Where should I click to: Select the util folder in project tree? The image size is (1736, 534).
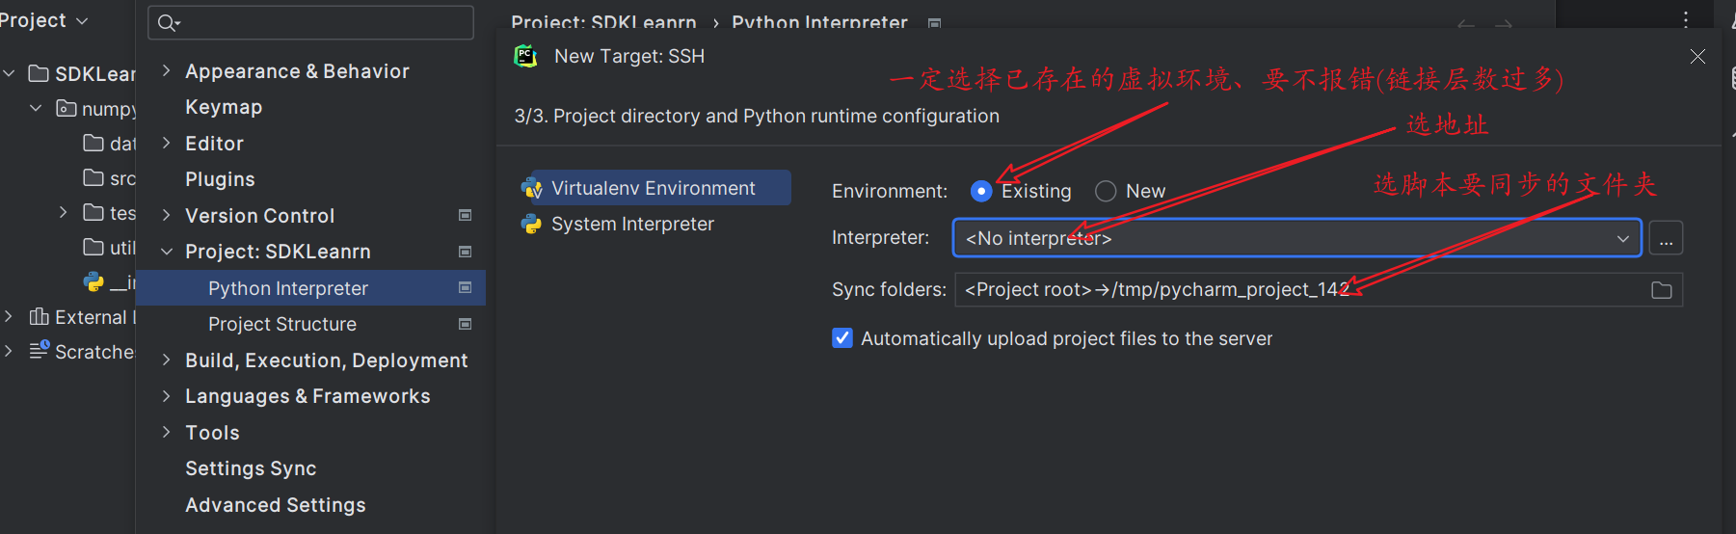click(109, 248)
